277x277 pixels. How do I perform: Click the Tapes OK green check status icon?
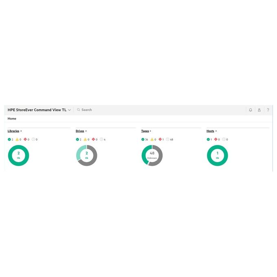(143, 139)
